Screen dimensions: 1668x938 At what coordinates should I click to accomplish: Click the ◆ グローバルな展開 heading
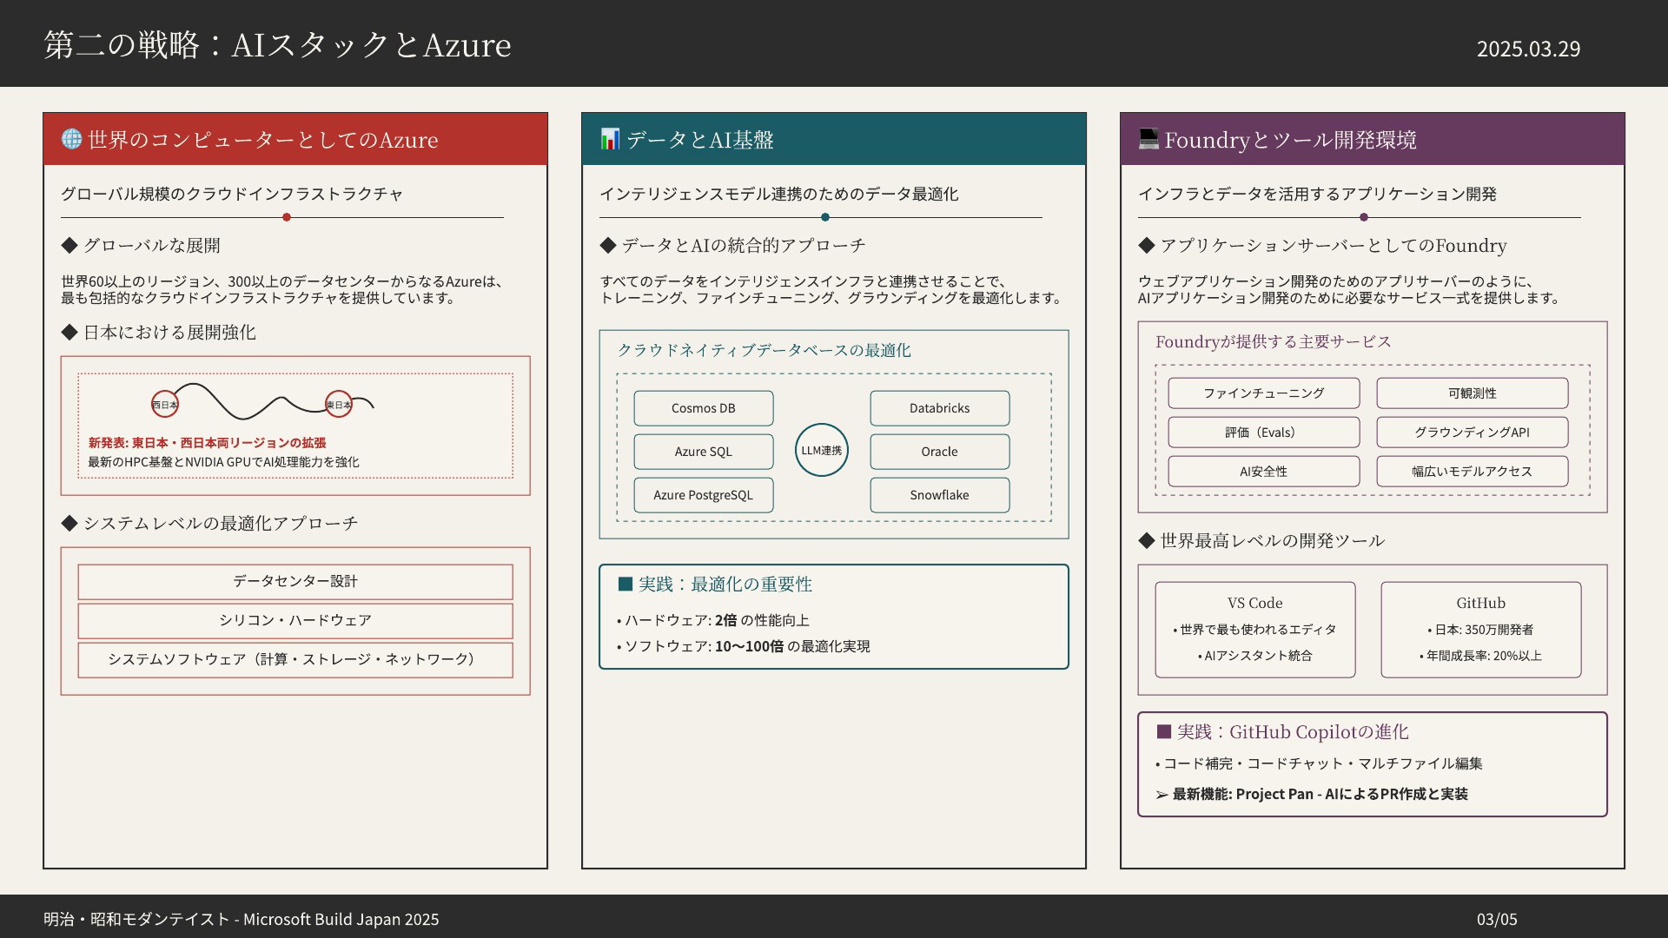tap(141, 246)
